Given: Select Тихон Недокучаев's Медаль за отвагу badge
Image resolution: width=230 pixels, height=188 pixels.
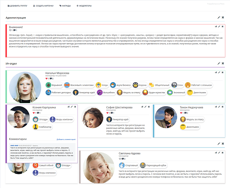Looking at the screenshot, I should [x=192, y=120].
